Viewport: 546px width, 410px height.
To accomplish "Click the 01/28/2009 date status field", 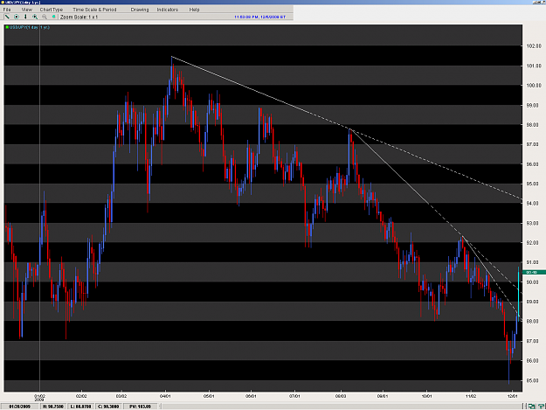I will click(20, 407).
